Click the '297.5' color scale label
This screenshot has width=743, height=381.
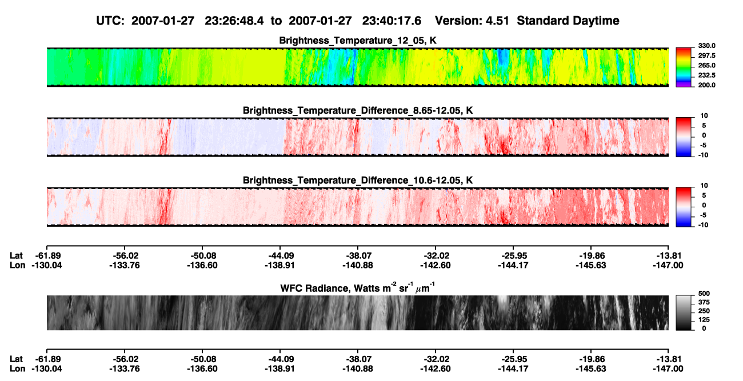[x=707, y=56]
